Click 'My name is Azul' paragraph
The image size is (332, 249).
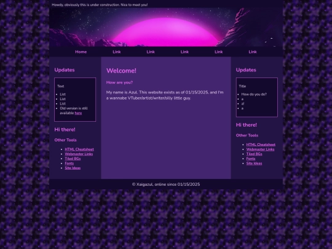tap(165, 95)
